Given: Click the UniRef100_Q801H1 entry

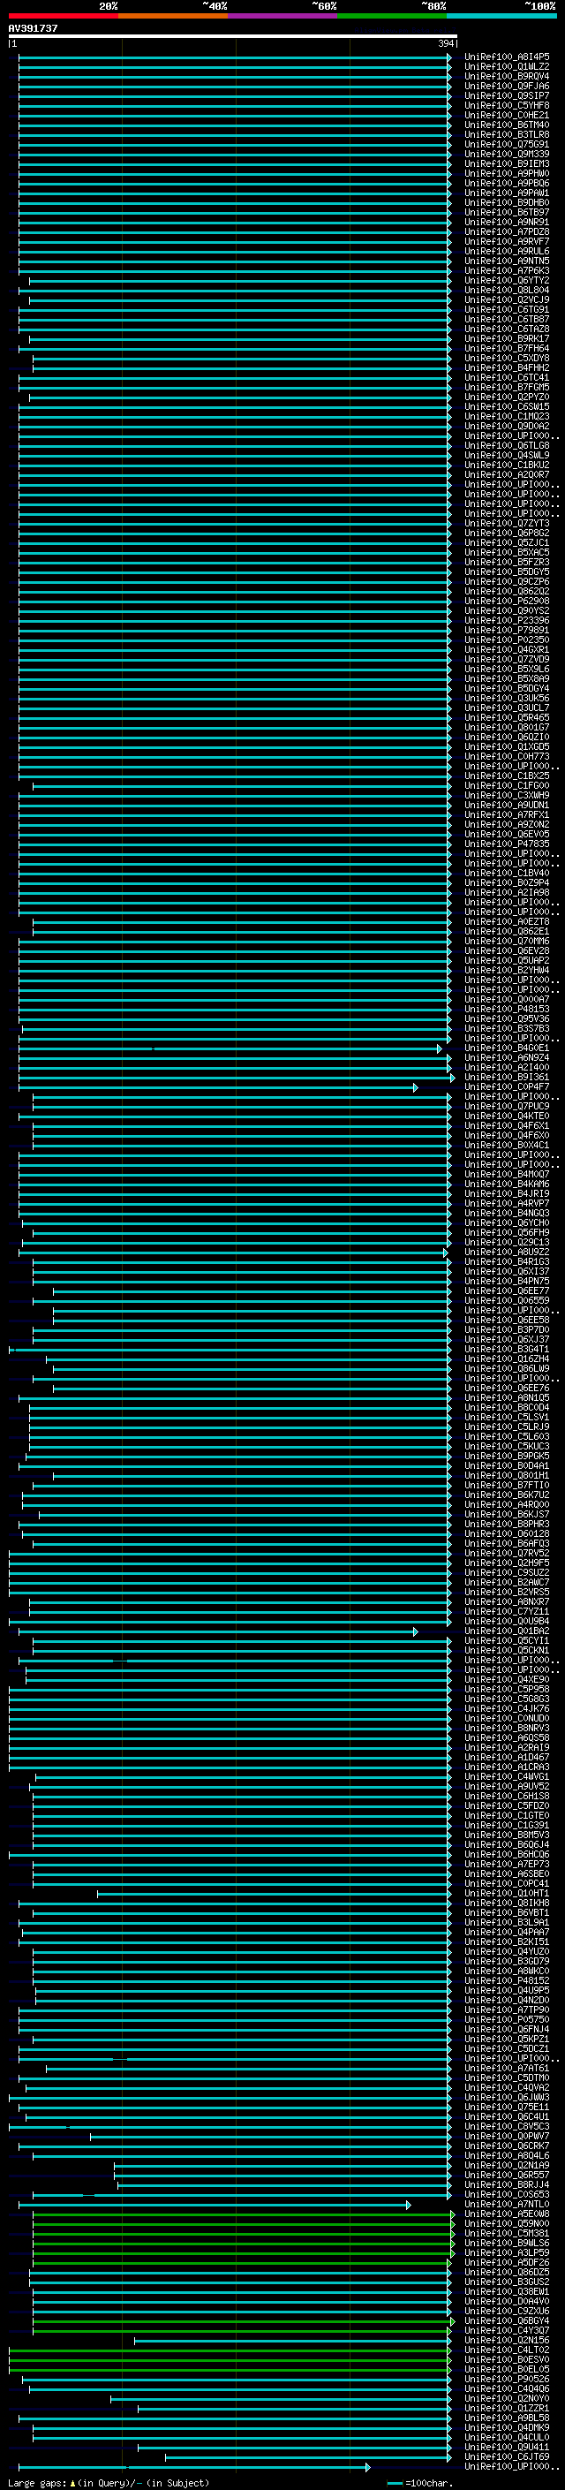Looking at the screenshot, I should tap(507, 1476).
